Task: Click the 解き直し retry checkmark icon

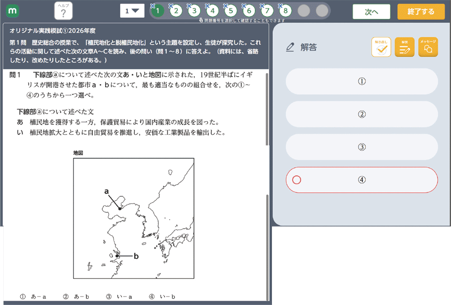Action: [x=381, y=47]
